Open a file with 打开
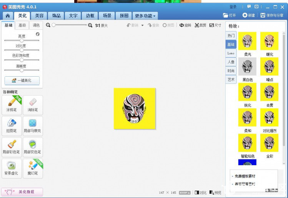 (230, 15)
